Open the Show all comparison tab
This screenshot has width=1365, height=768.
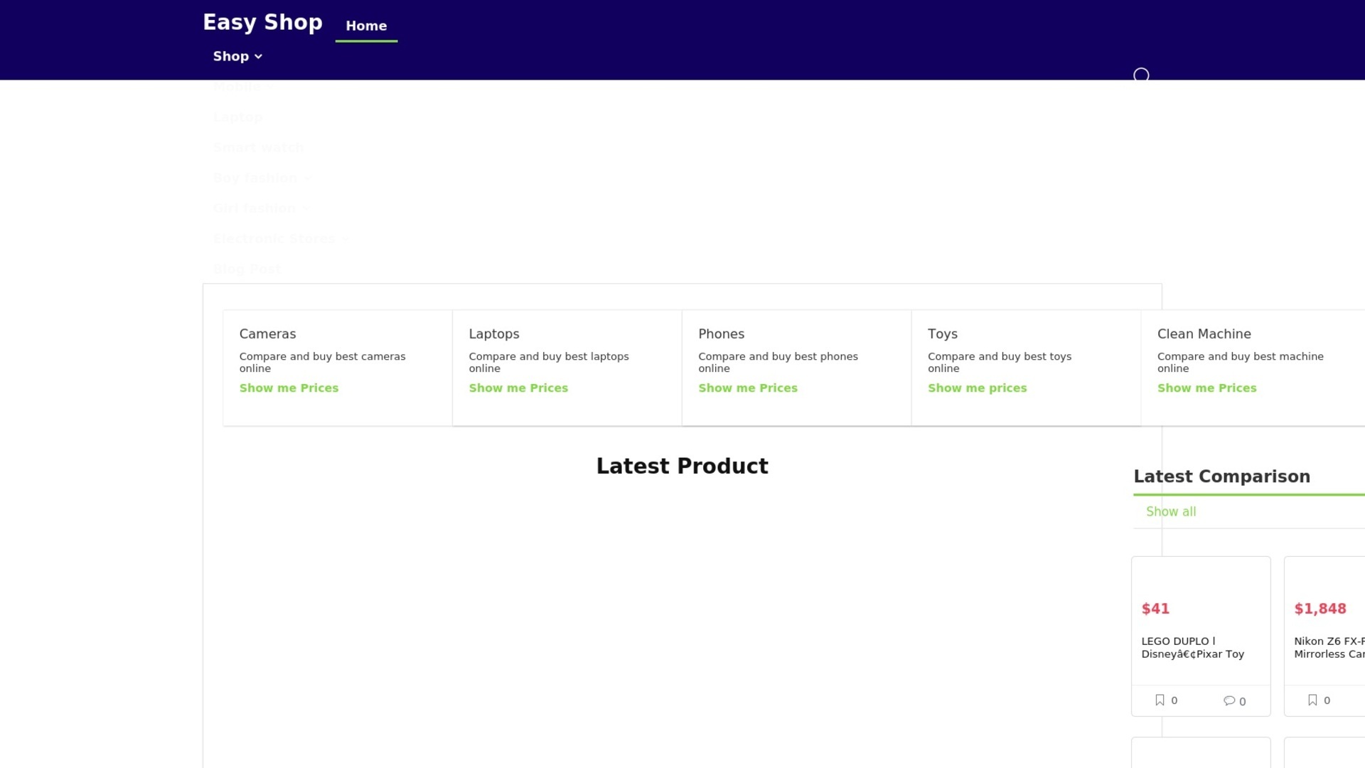pos(1171,512)
